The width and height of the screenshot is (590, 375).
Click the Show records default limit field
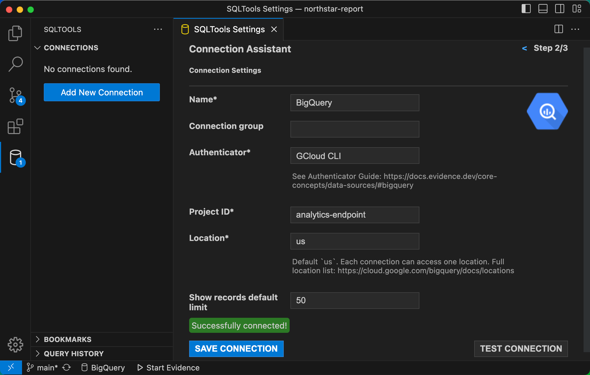click(355, 300)
